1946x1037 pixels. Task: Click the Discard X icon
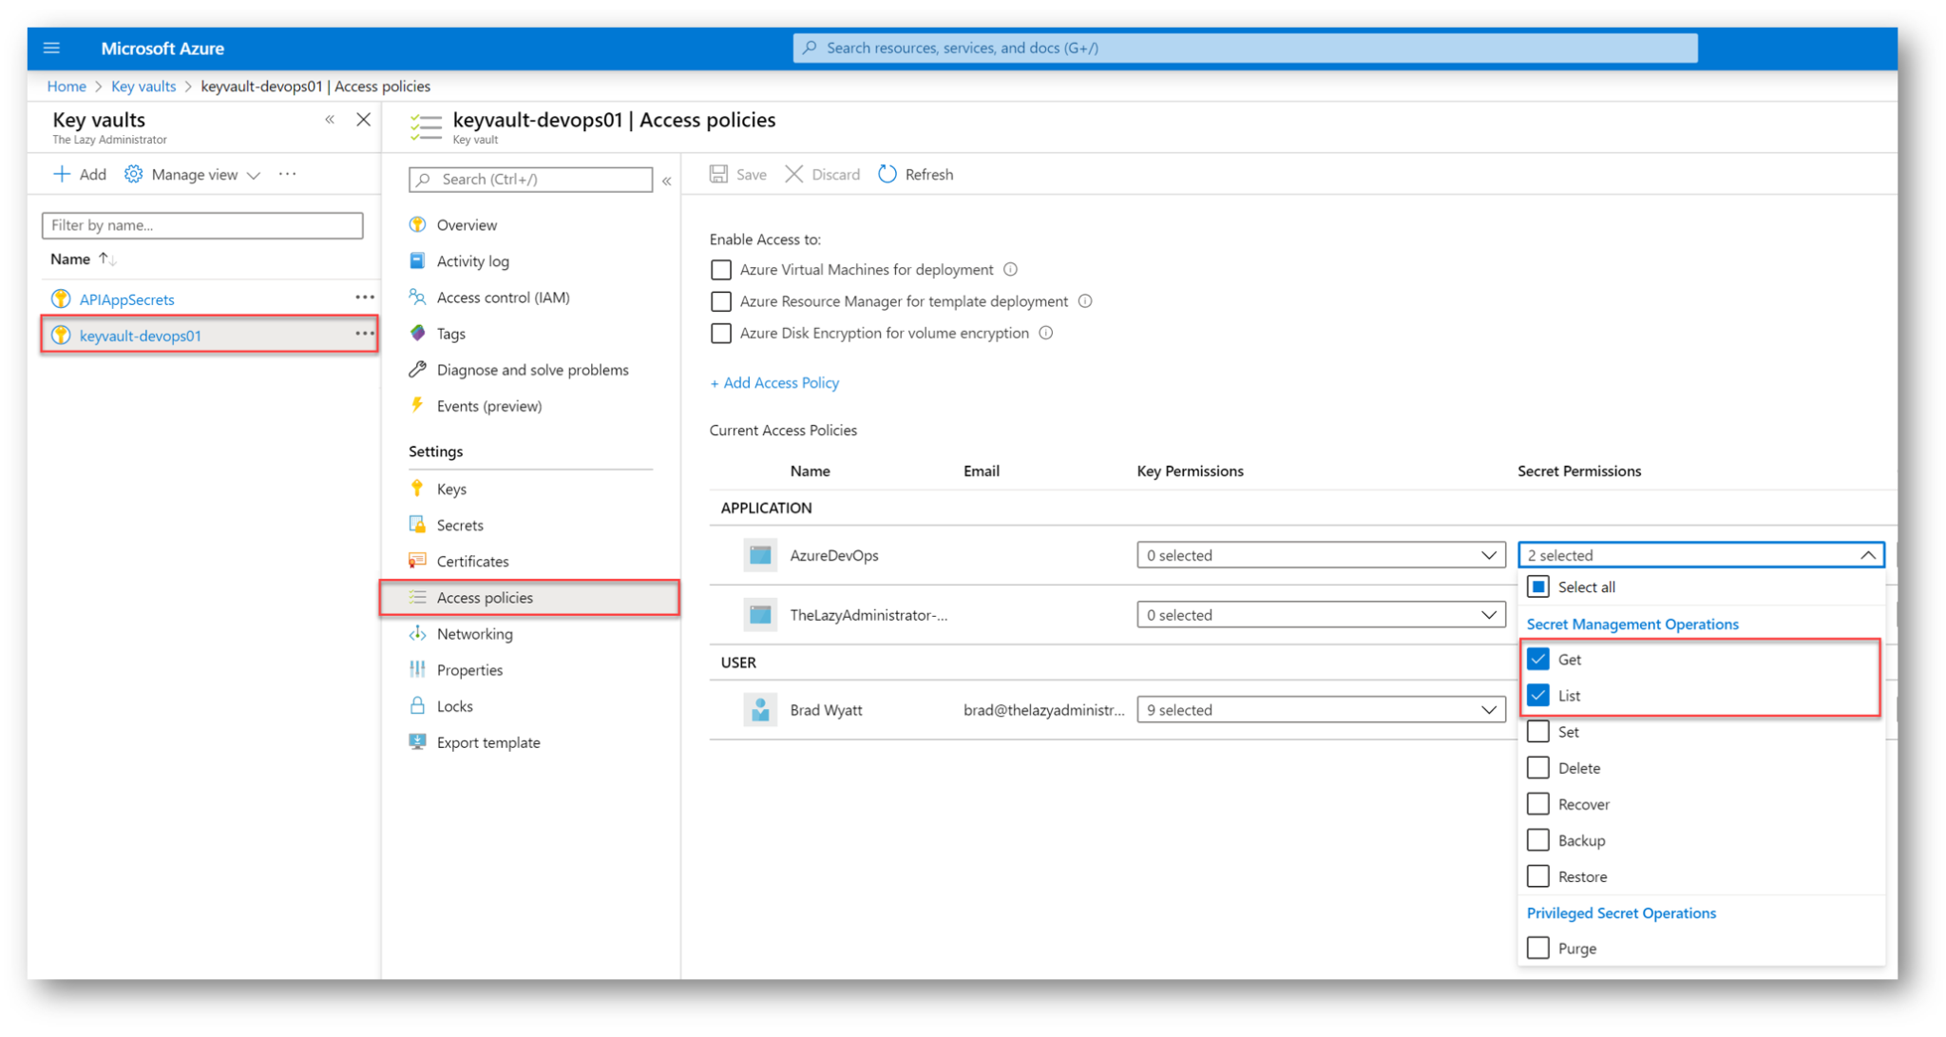(794, 174)
